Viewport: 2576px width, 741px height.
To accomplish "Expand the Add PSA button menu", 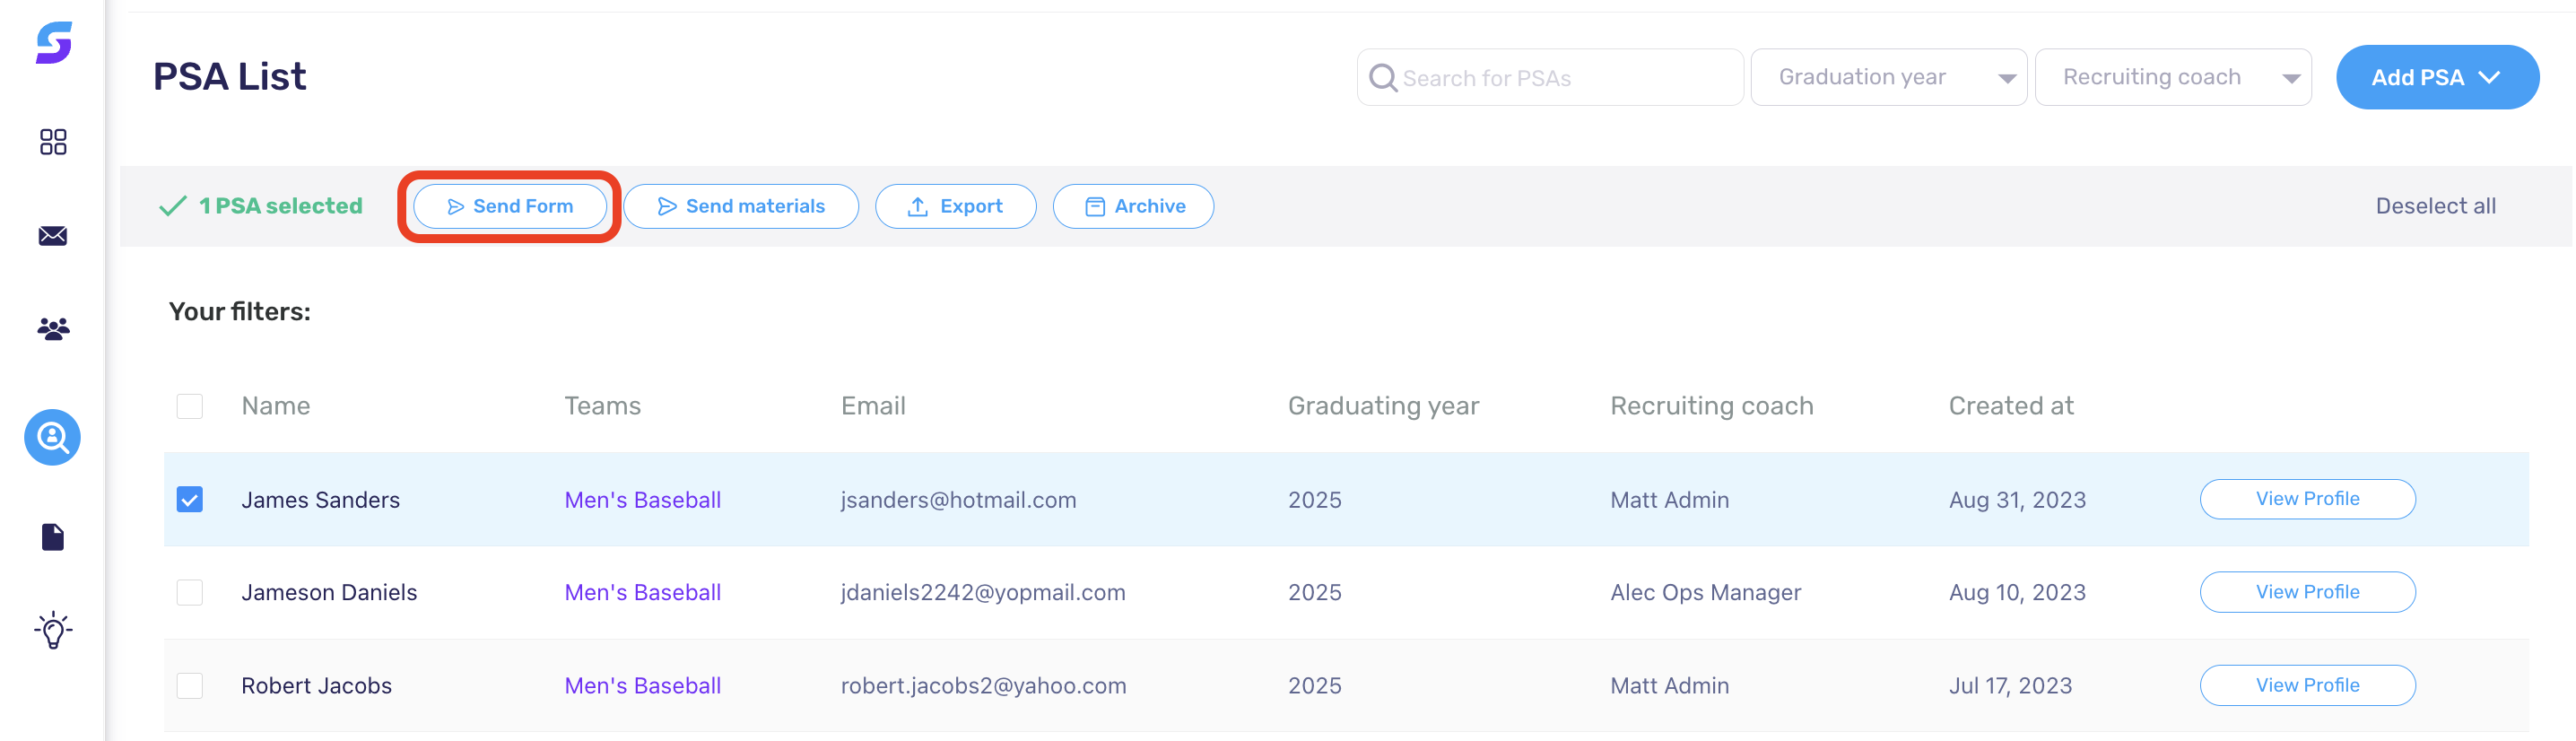I will click(x=2437, y=77).
